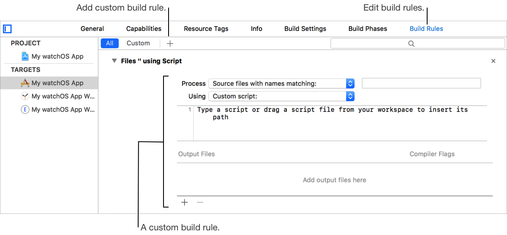
Task: Delete the build rule with X button
Action: click(x=493, y=61)
